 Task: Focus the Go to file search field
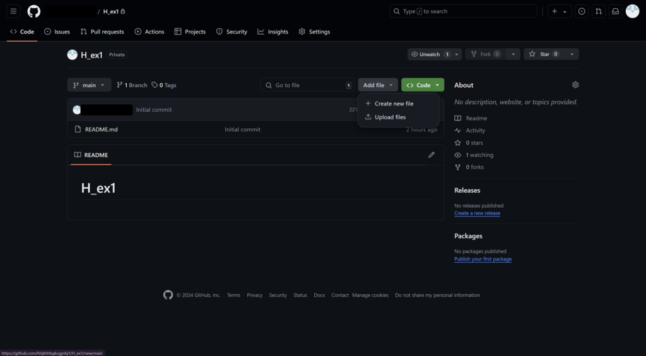click(x=307, y=85)
